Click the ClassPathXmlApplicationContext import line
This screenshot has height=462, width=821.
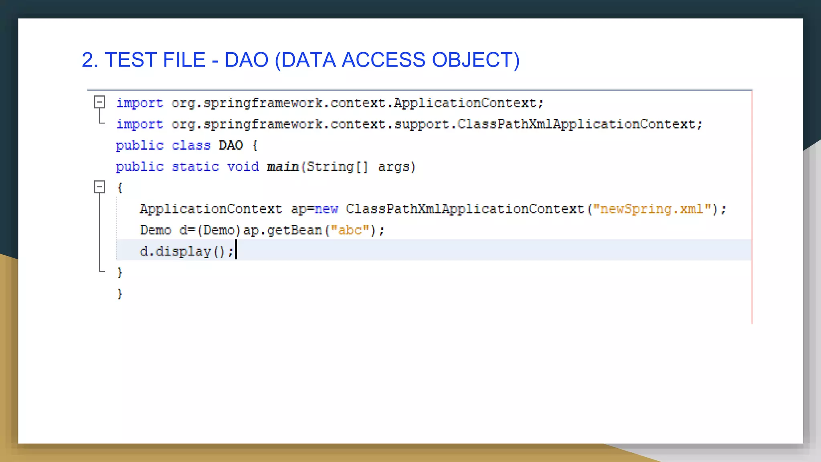tap(409, 124)
